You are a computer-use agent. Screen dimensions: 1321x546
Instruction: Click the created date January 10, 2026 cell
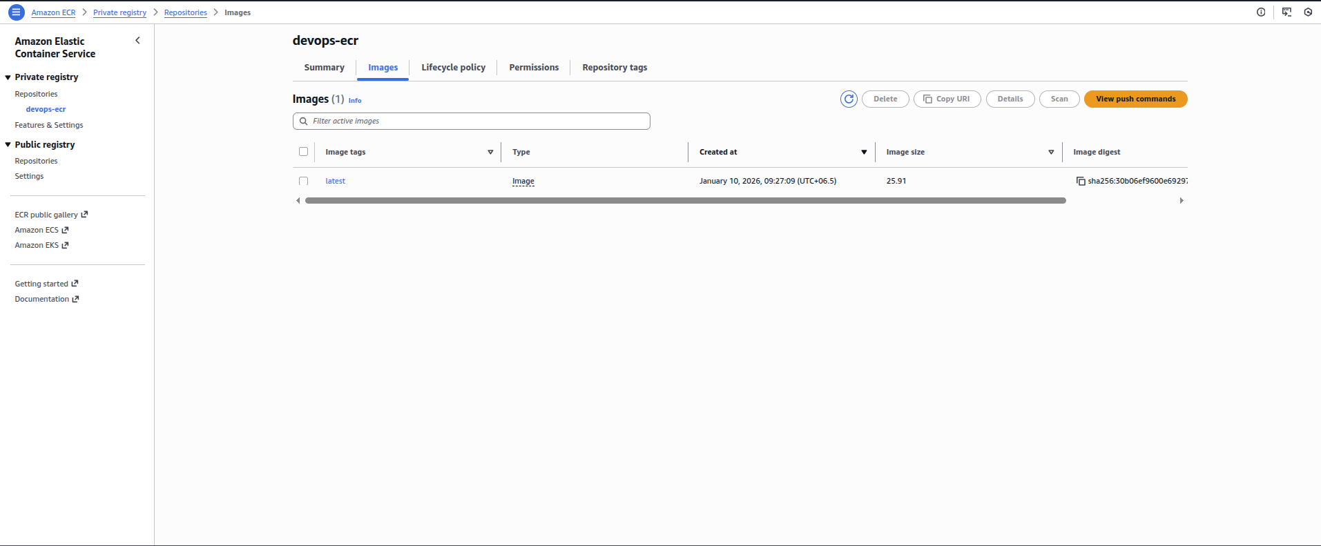pyautogui.click(x=767, y=181)
